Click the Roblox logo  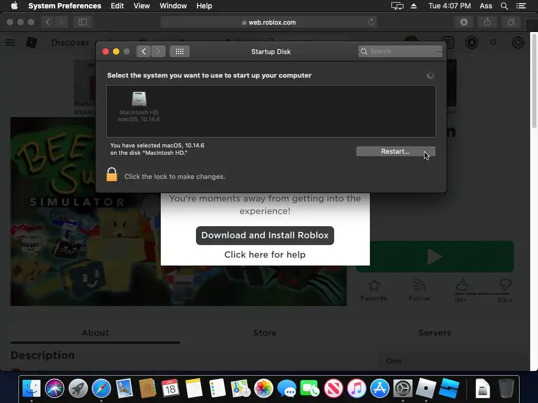(x=32, y=43)
